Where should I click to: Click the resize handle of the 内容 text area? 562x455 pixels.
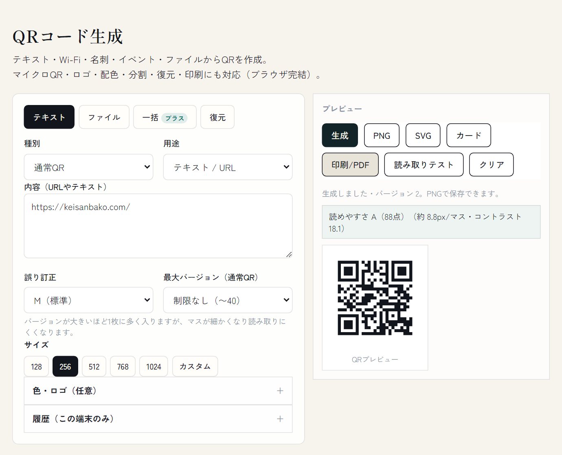pos(289,254)
